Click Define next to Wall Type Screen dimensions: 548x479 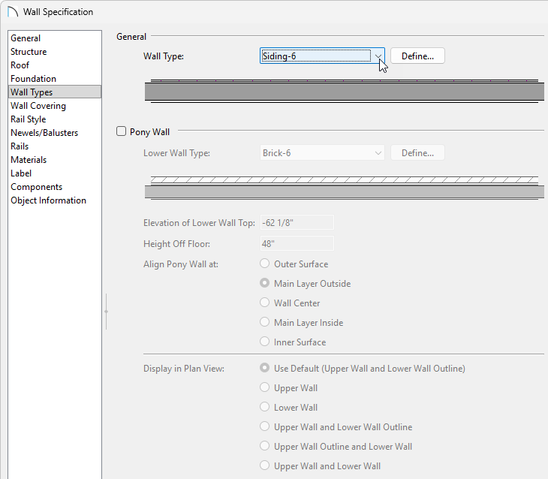[x=417, y=56]
